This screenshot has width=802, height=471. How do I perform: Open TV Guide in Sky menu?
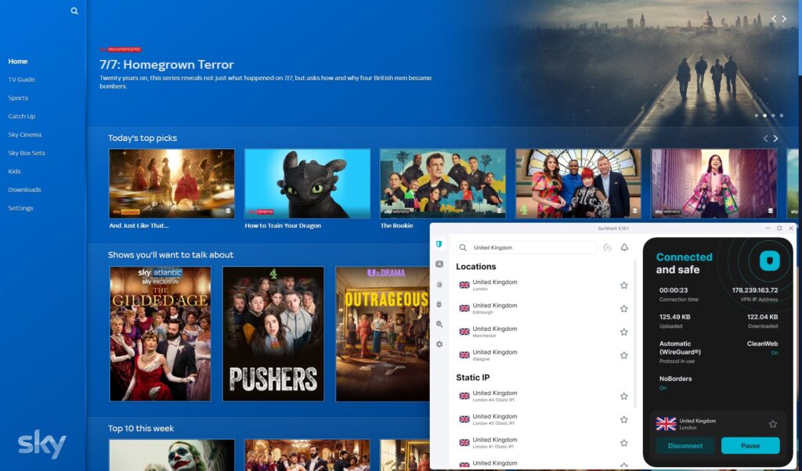[x=21, y=80]
